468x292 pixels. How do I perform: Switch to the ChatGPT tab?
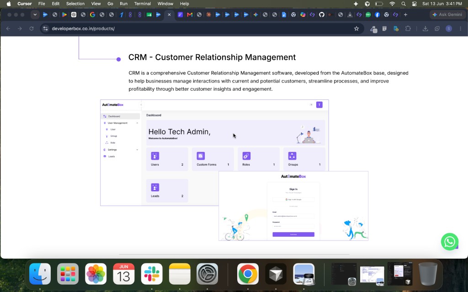click(x=74, y=15)
